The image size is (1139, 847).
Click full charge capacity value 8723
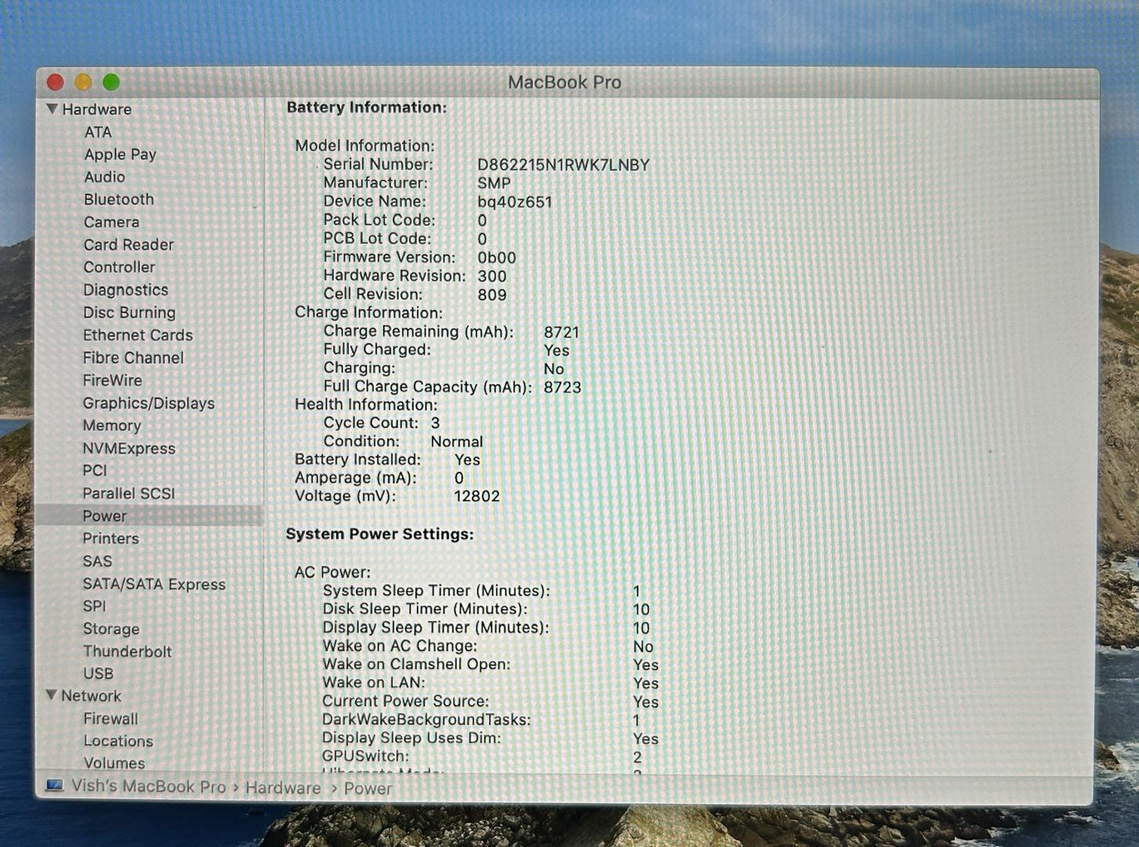pos(563,387)
